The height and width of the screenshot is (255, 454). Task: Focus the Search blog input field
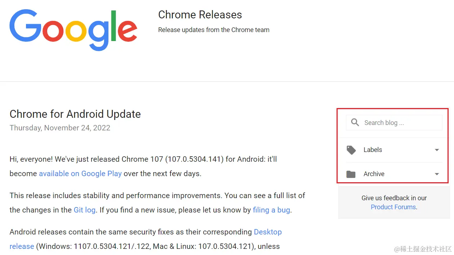400,123
